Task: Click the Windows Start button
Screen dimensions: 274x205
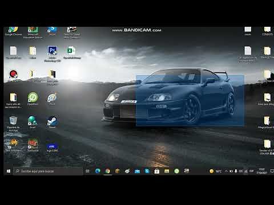Action: [9, 171]
